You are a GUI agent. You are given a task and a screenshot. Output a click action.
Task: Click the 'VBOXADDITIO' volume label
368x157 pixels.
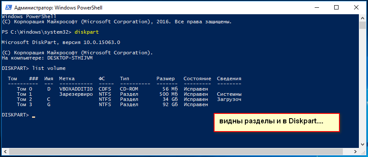pyautogui.click(x=76, y=89)
